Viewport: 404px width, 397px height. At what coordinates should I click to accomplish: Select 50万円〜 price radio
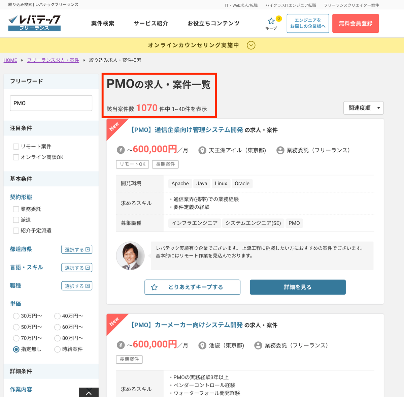(x=16, y=327)
